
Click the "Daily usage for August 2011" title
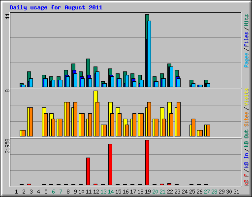(x=56, y=8)
